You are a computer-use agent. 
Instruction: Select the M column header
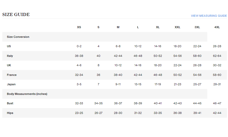118,27
